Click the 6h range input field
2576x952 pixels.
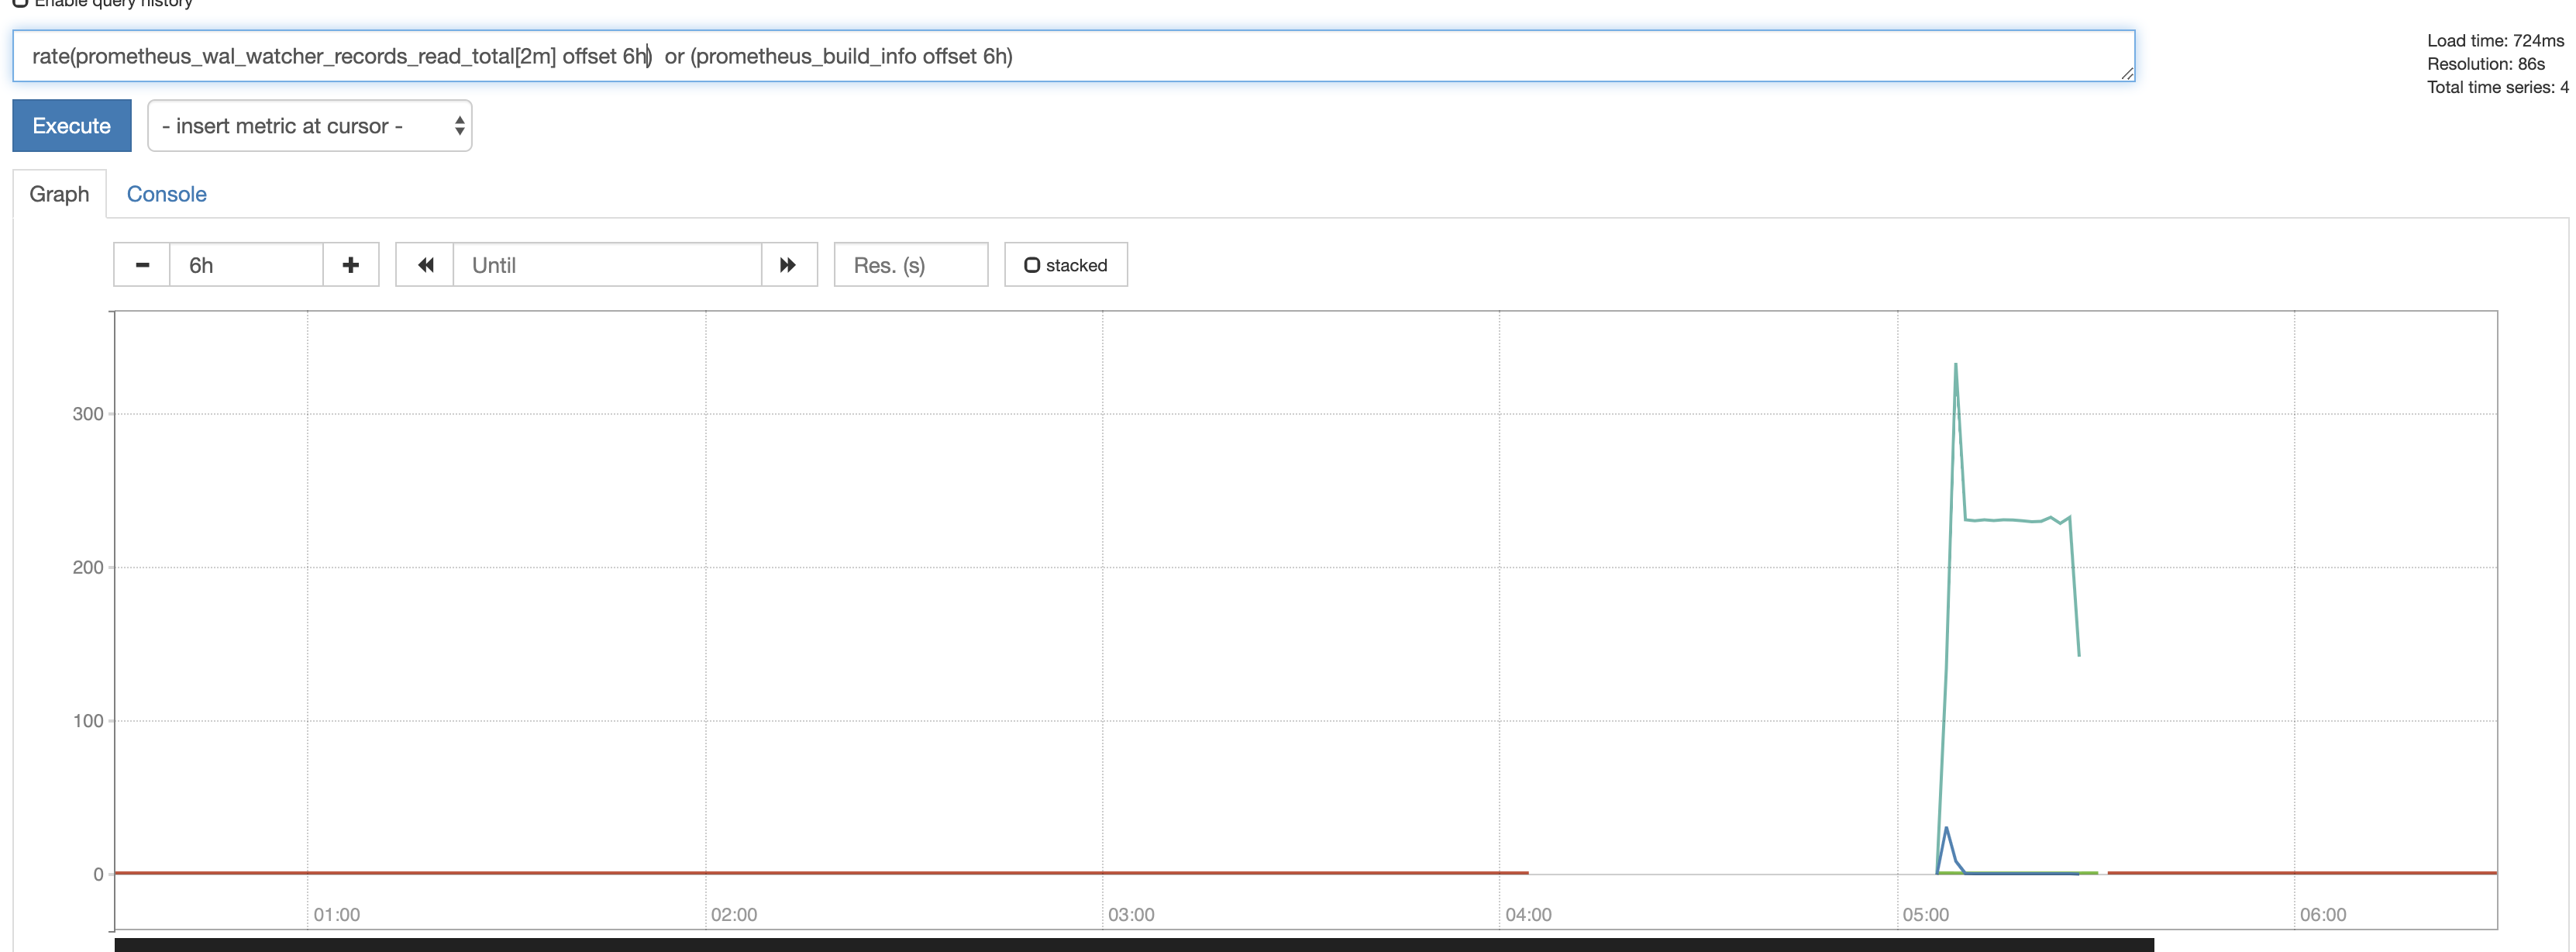point(246,265)
